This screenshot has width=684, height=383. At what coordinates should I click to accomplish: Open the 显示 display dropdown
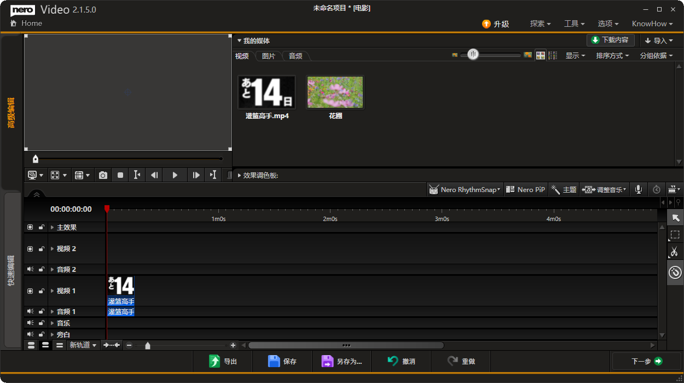[x=575, y=55]
